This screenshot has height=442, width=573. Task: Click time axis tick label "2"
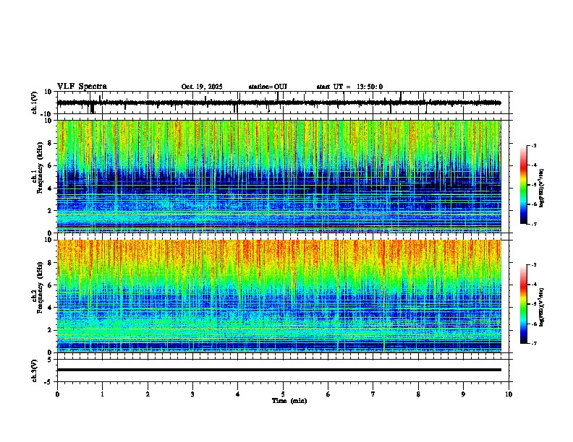148,394
